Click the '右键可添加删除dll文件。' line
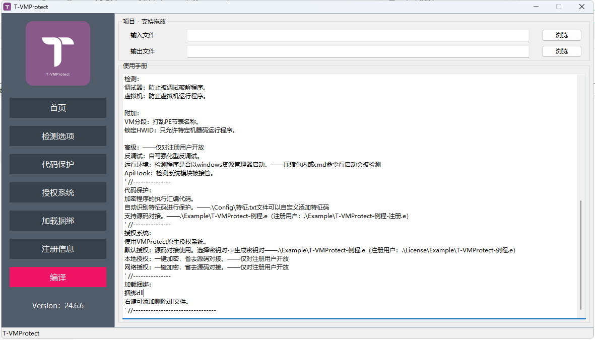The width and height of the screenshot is (595, 340). click(x=157, y=302)
